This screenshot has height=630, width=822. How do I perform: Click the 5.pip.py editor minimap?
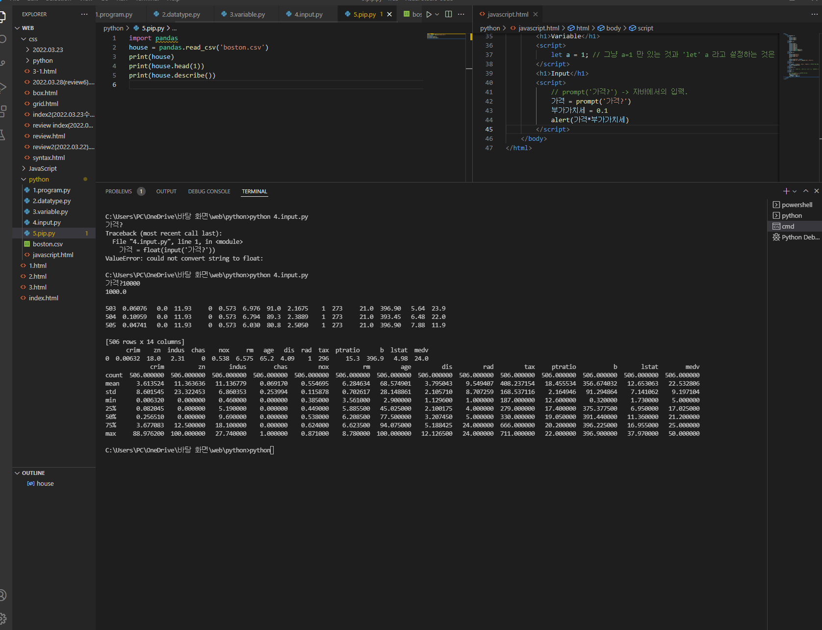coord(446,36)
